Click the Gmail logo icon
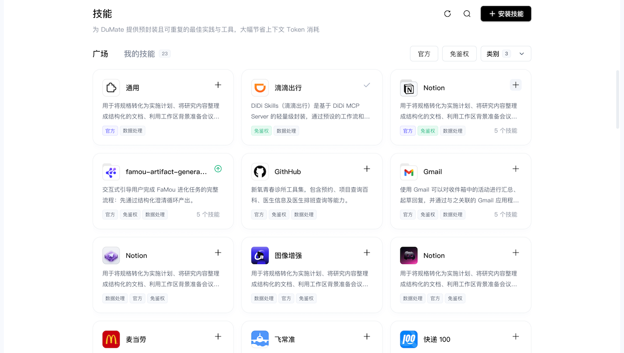The height and width of the screenshot is (353, 624). pos(409,172)
